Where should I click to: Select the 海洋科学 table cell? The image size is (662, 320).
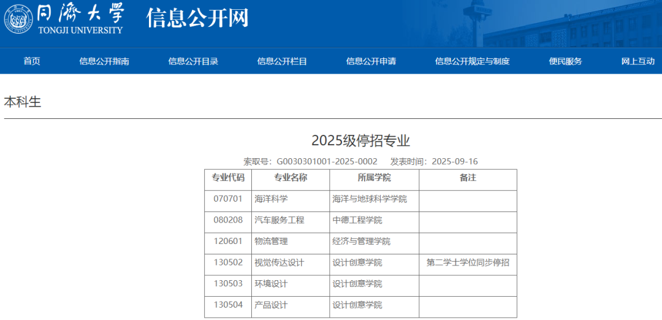271,199
